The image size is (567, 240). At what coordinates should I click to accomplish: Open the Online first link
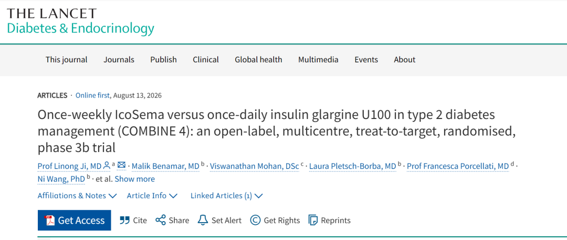(92, 96)
